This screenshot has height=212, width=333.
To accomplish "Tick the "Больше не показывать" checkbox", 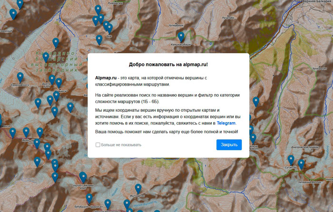I will (x=98, y=145).
